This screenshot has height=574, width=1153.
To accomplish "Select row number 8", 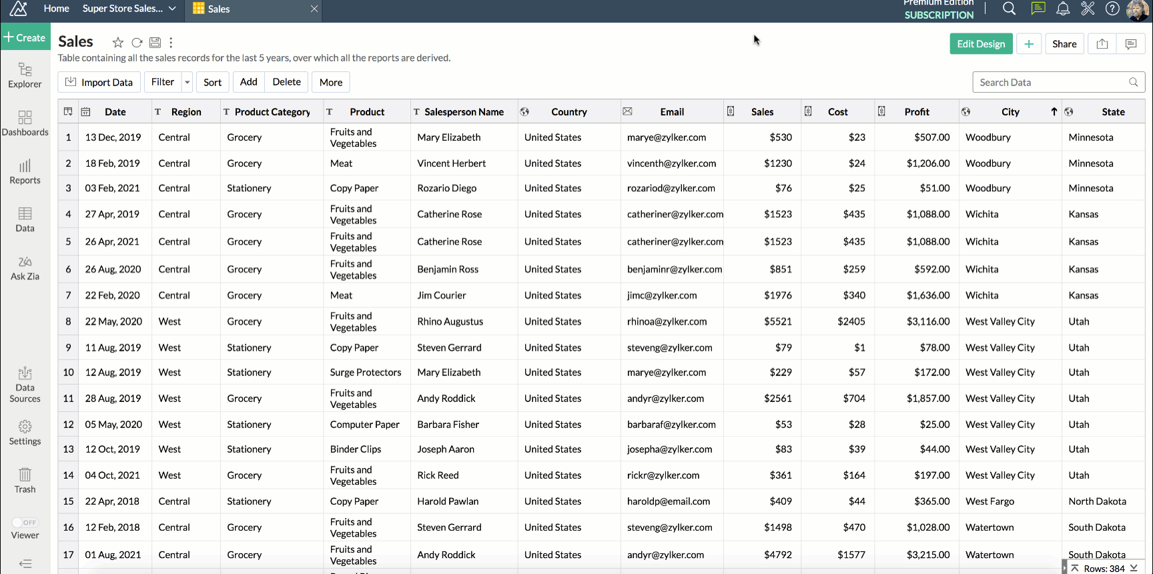I will [x=68, y=321].
